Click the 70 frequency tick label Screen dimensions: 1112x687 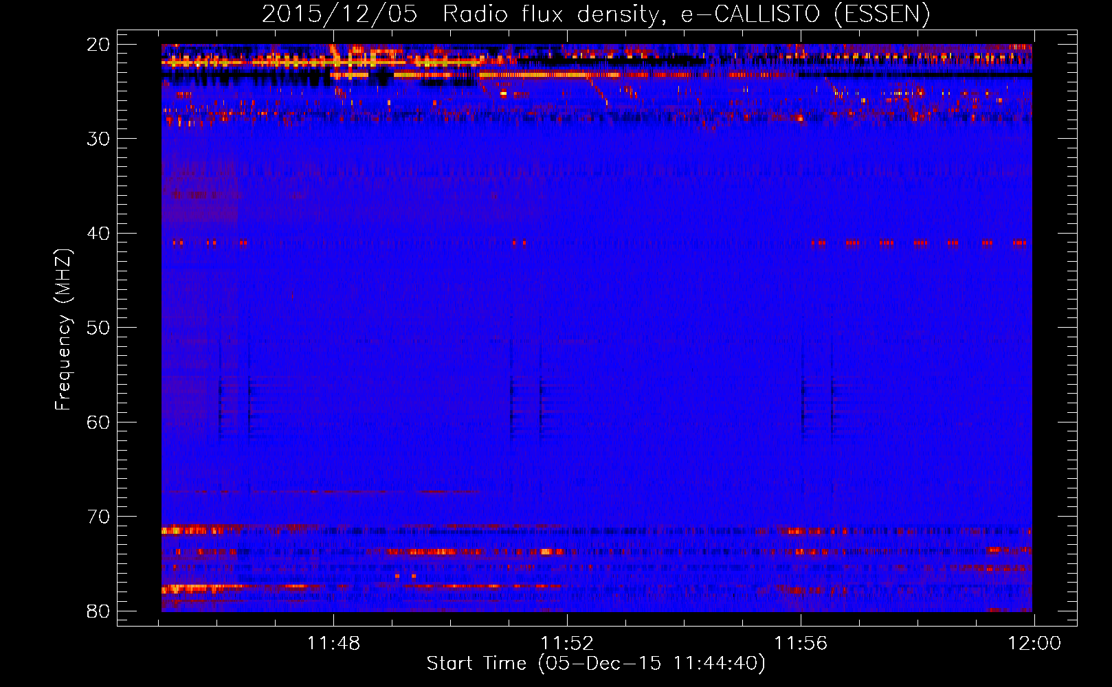pos(98,517)
